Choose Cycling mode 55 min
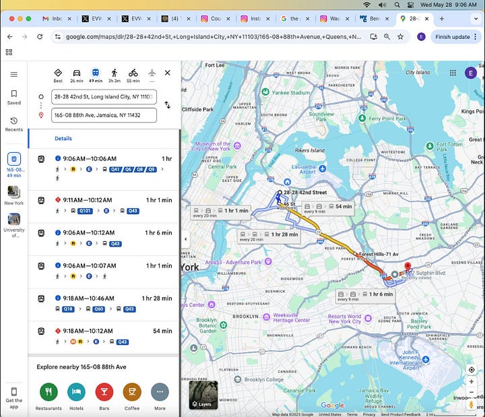The width and height of the screenshot is (485, 417). [x=133, y=76]
